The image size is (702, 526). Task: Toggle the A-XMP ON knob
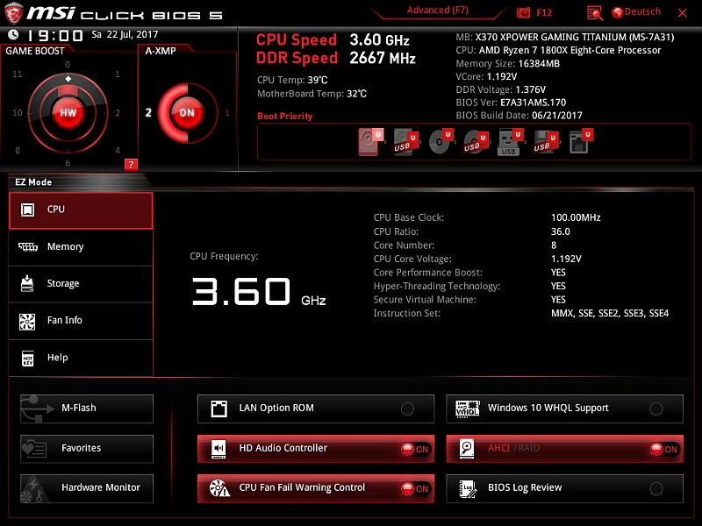(x=187, y=113)
